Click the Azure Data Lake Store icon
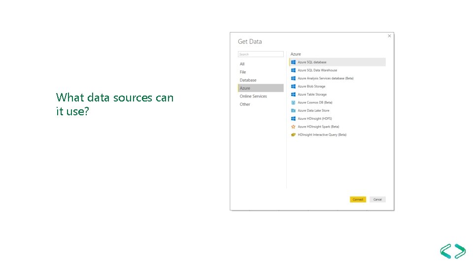 293,111
